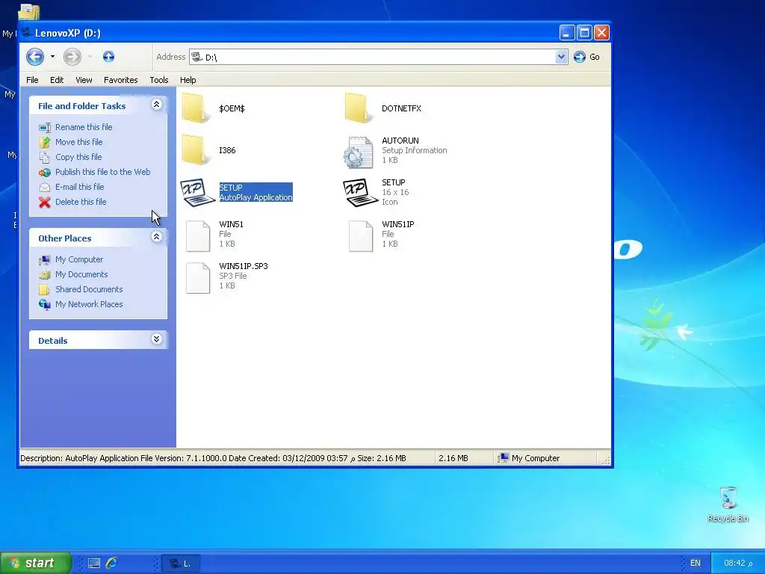This screenshot has width=765, height=574.
Task: Open Shared Documents from Other Places
Action: (x=89, y=289)
